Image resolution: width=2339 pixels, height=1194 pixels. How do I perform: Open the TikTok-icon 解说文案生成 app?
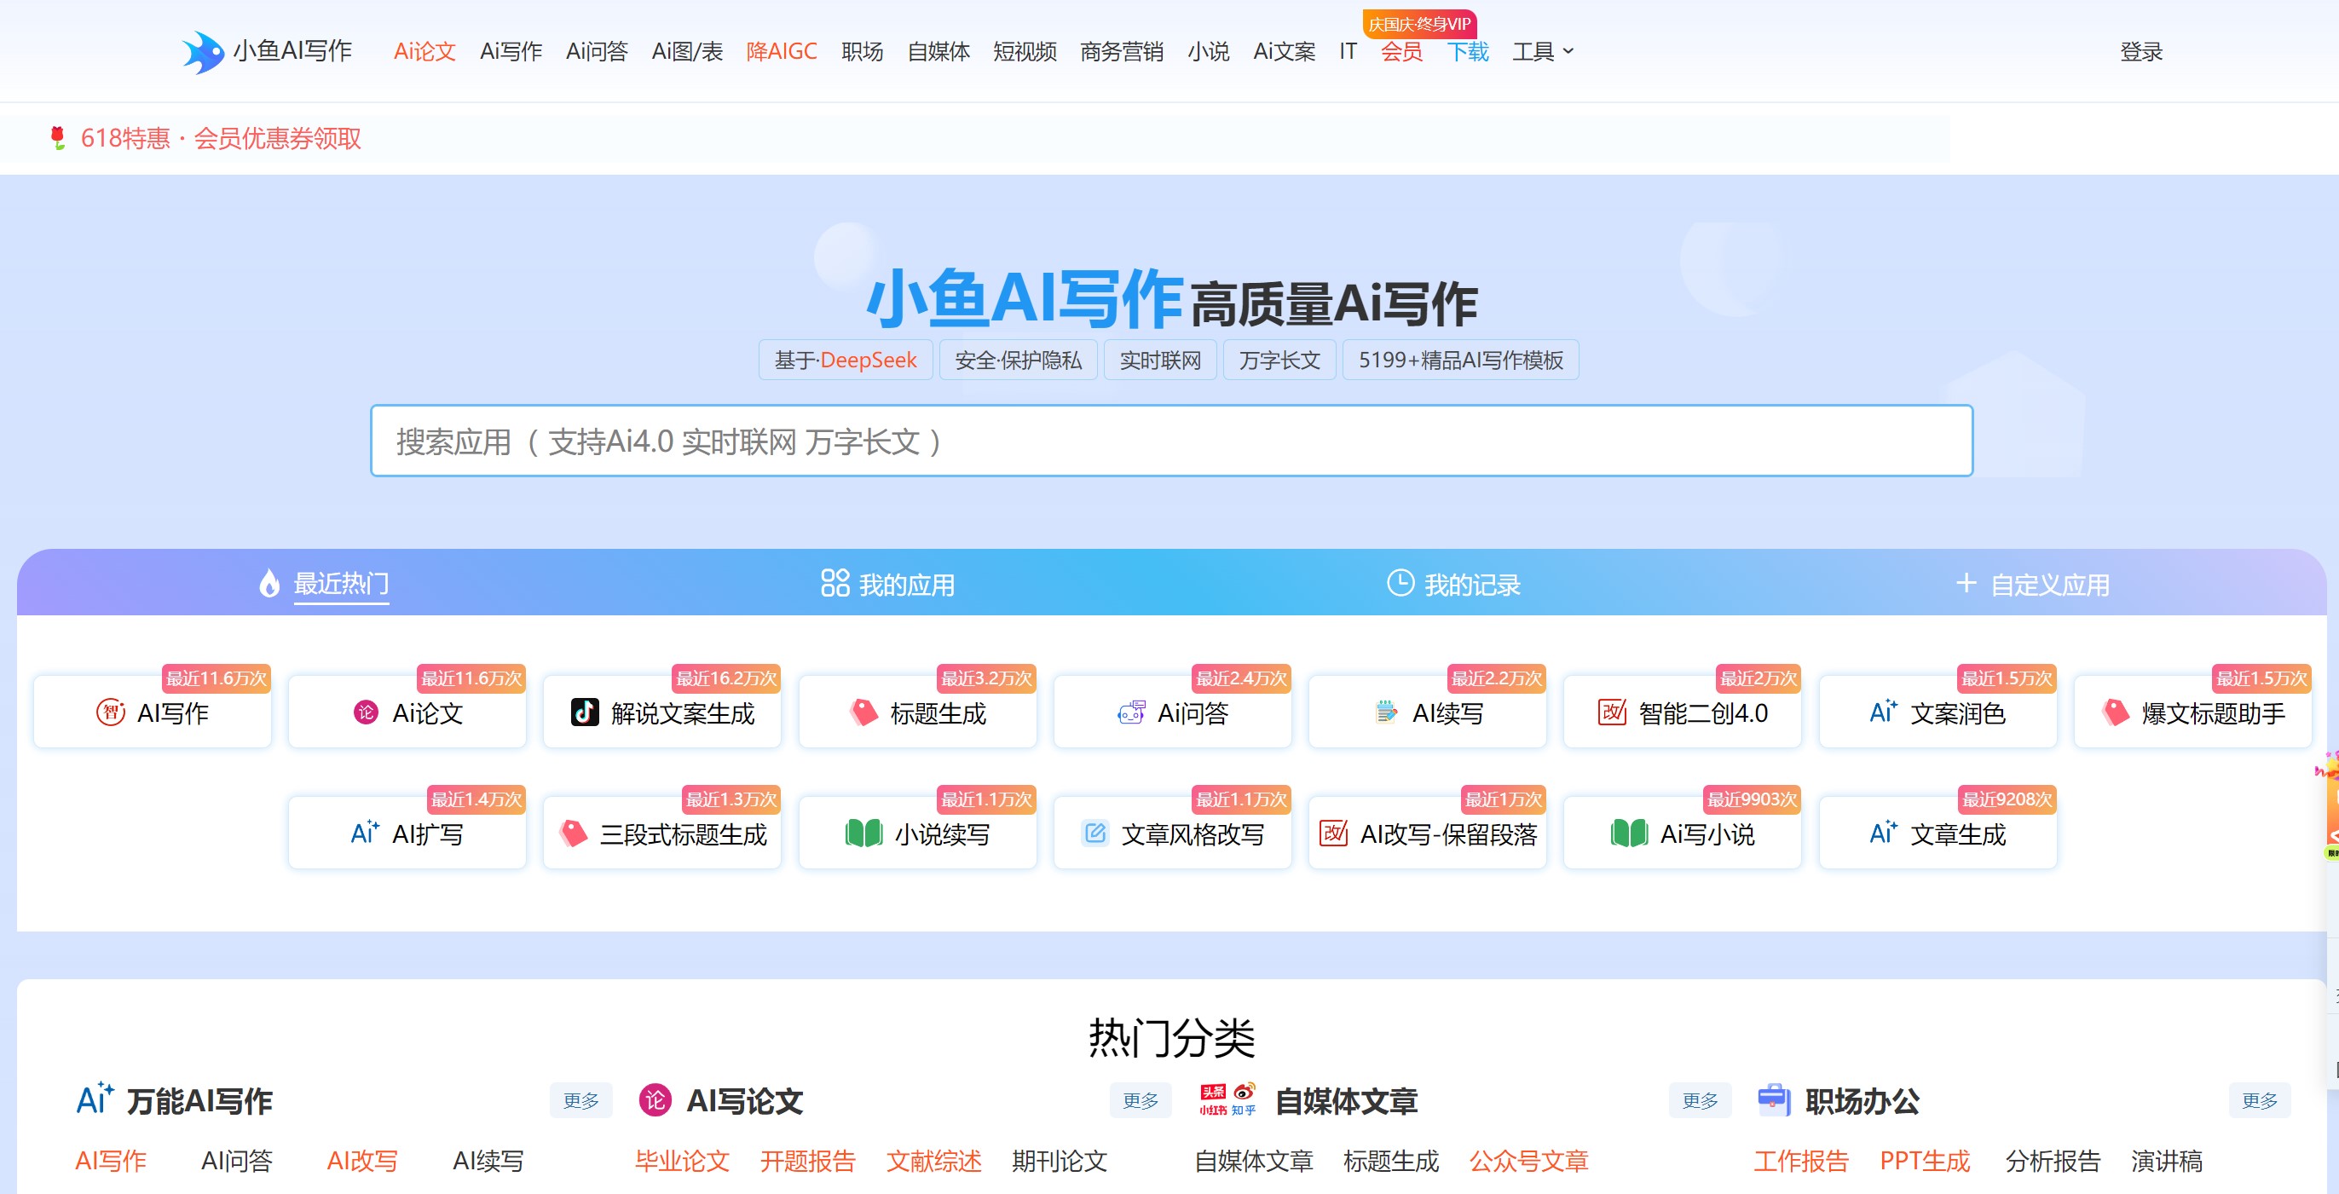[585, 712]
